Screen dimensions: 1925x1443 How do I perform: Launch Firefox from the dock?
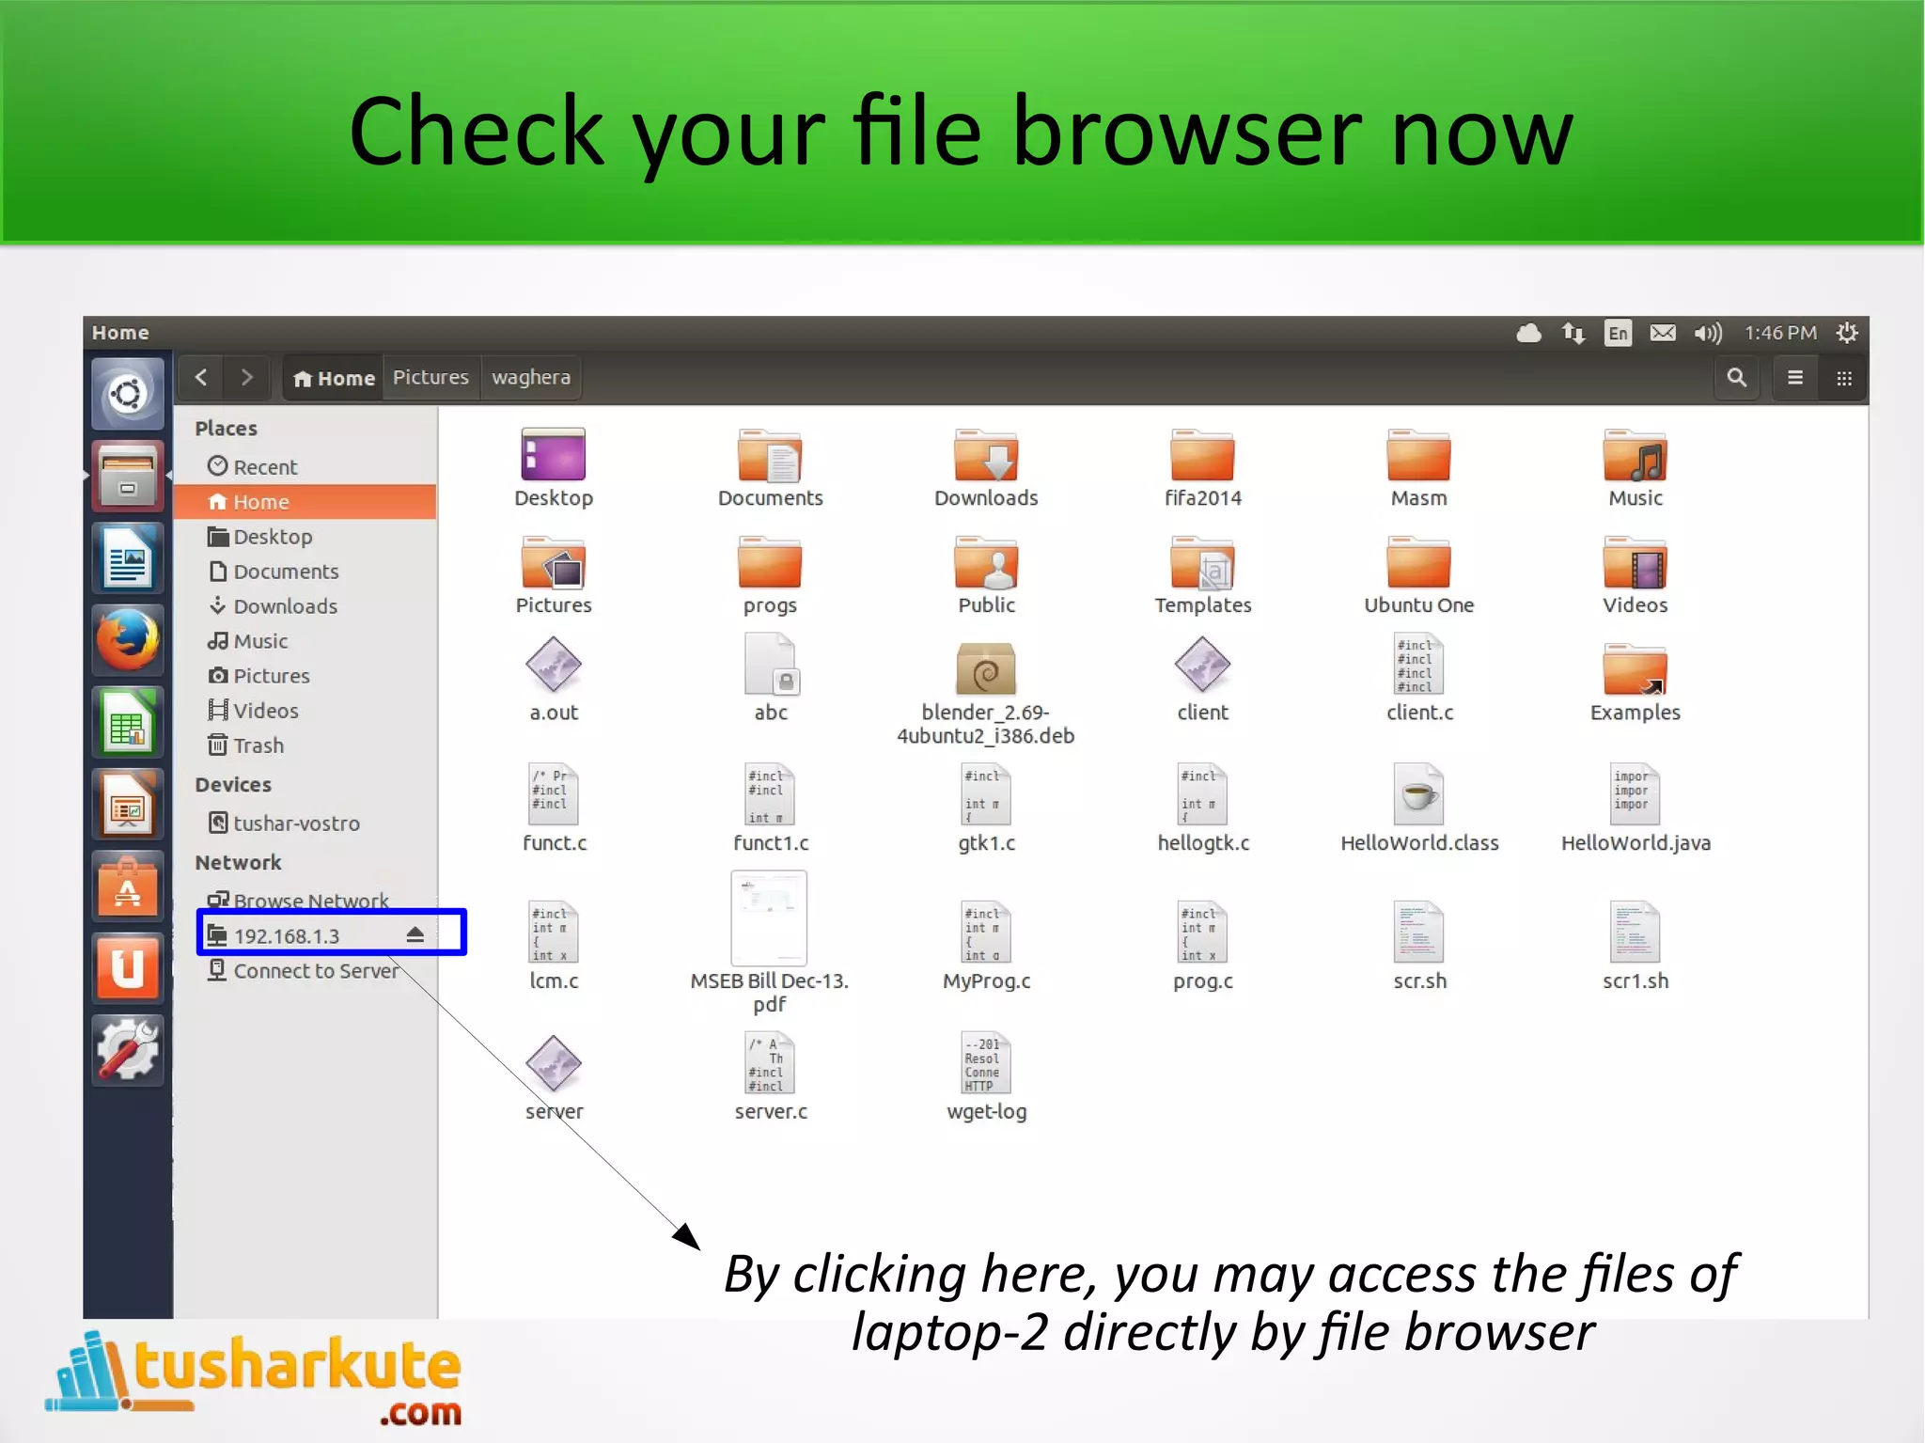click(128, 640)
